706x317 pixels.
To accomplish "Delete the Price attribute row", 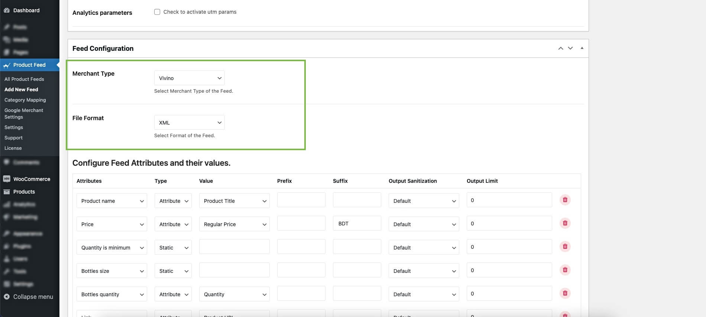I will [x=565, y=223].
